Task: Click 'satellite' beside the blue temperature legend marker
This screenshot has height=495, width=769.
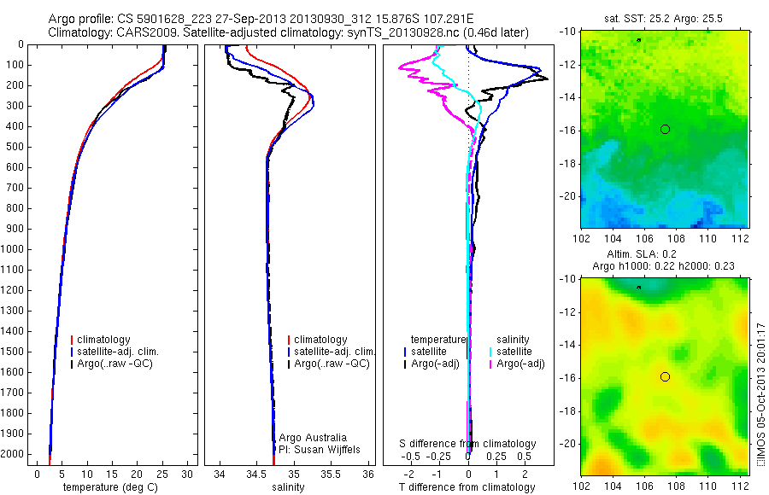Action: (429, 352)
